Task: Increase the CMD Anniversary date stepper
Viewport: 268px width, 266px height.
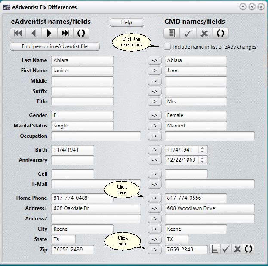Action: (203, 158)
